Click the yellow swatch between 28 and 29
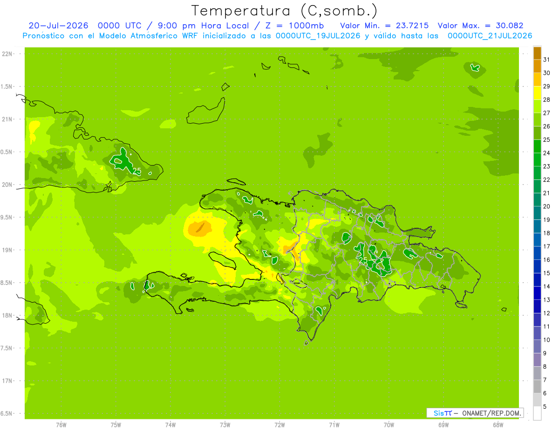This screenshot has width=559, height=431. tap(537, 93)
